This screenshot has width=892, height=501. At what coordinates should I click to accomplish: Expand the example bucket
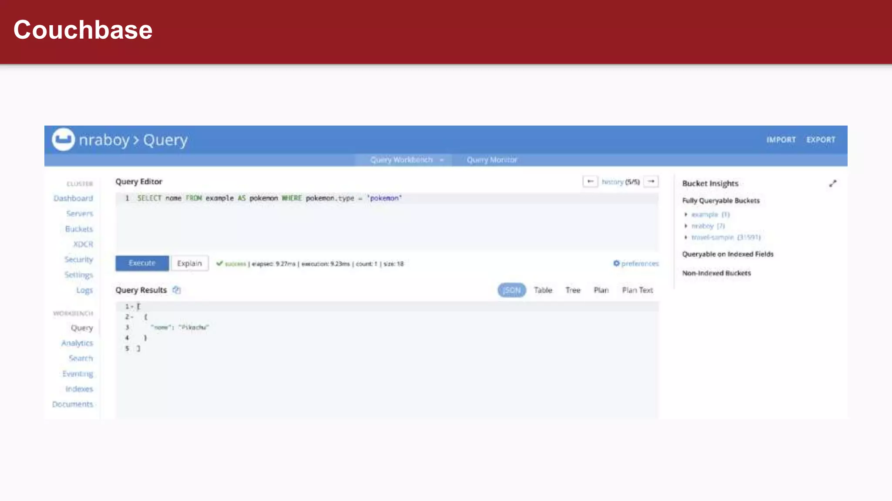[686, 214]
